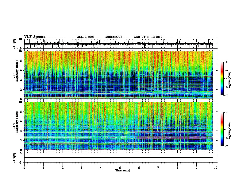
Task: Click the 'VLF Spectra' plot title
Action: [x=35, y=37]
